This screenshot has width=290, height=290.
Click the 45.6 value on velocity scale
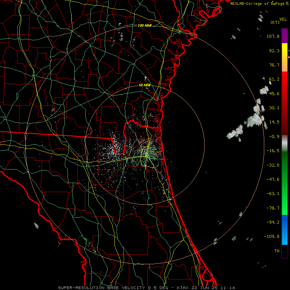click(x=274, y=93)
